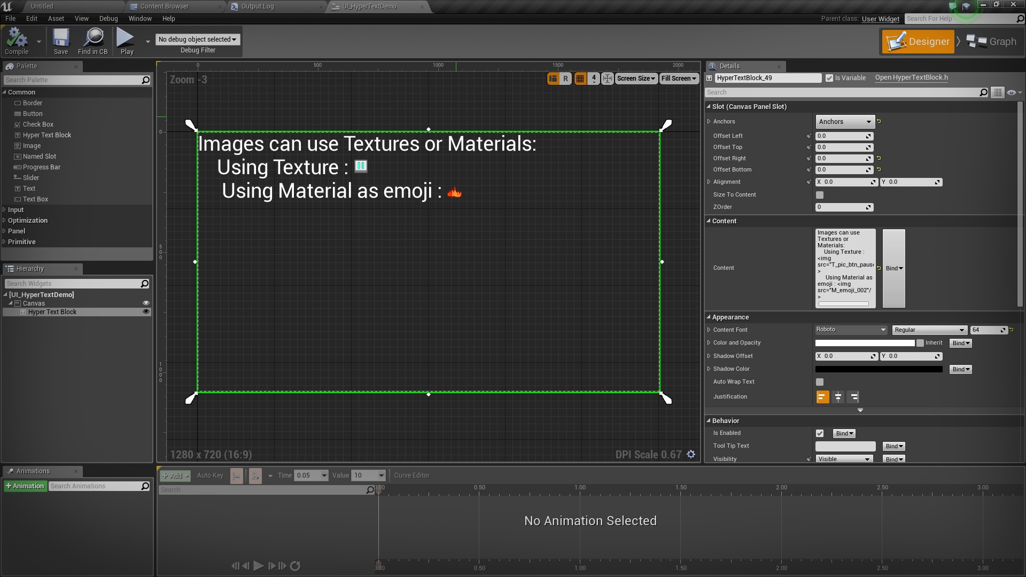Select the Compile button in the toolbar
This screenshot has height=577, width=1026.
15,41
